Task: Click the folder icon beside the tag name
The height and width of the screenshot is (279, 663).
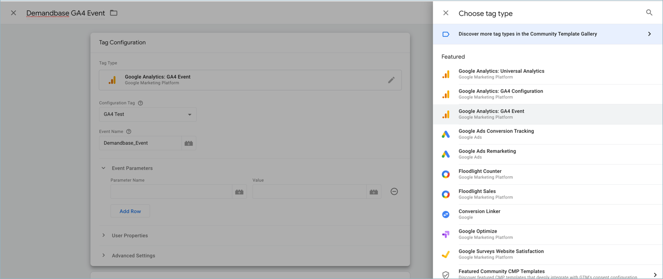Action: 114,13
